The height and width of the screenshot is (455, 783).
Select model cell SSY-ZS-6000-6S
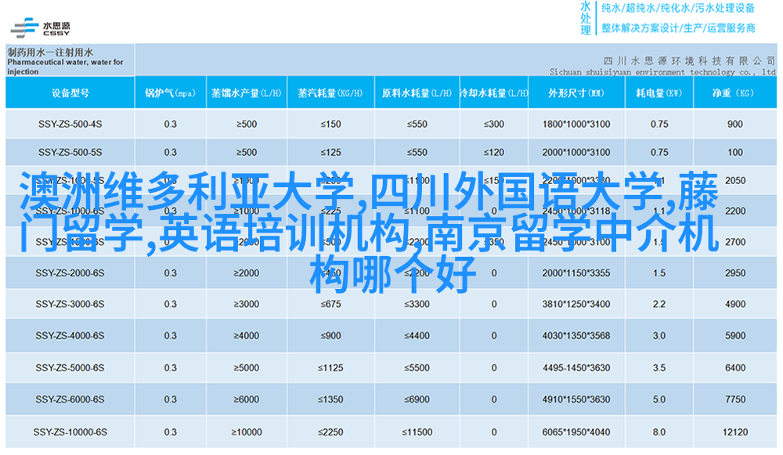(70, 399)
